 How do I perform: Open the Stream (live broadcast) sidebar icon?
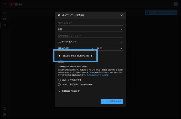(x=5, y=13)
